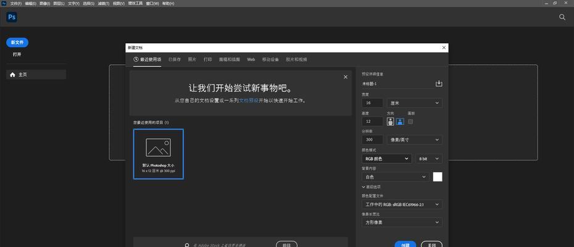Click the resolution field showing 300
This screenshot has height=247, width=574.
(x=372, y=140)
